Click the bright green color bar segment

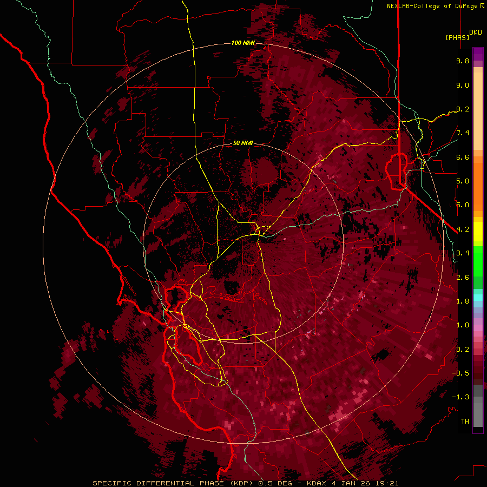click(478, 262)
